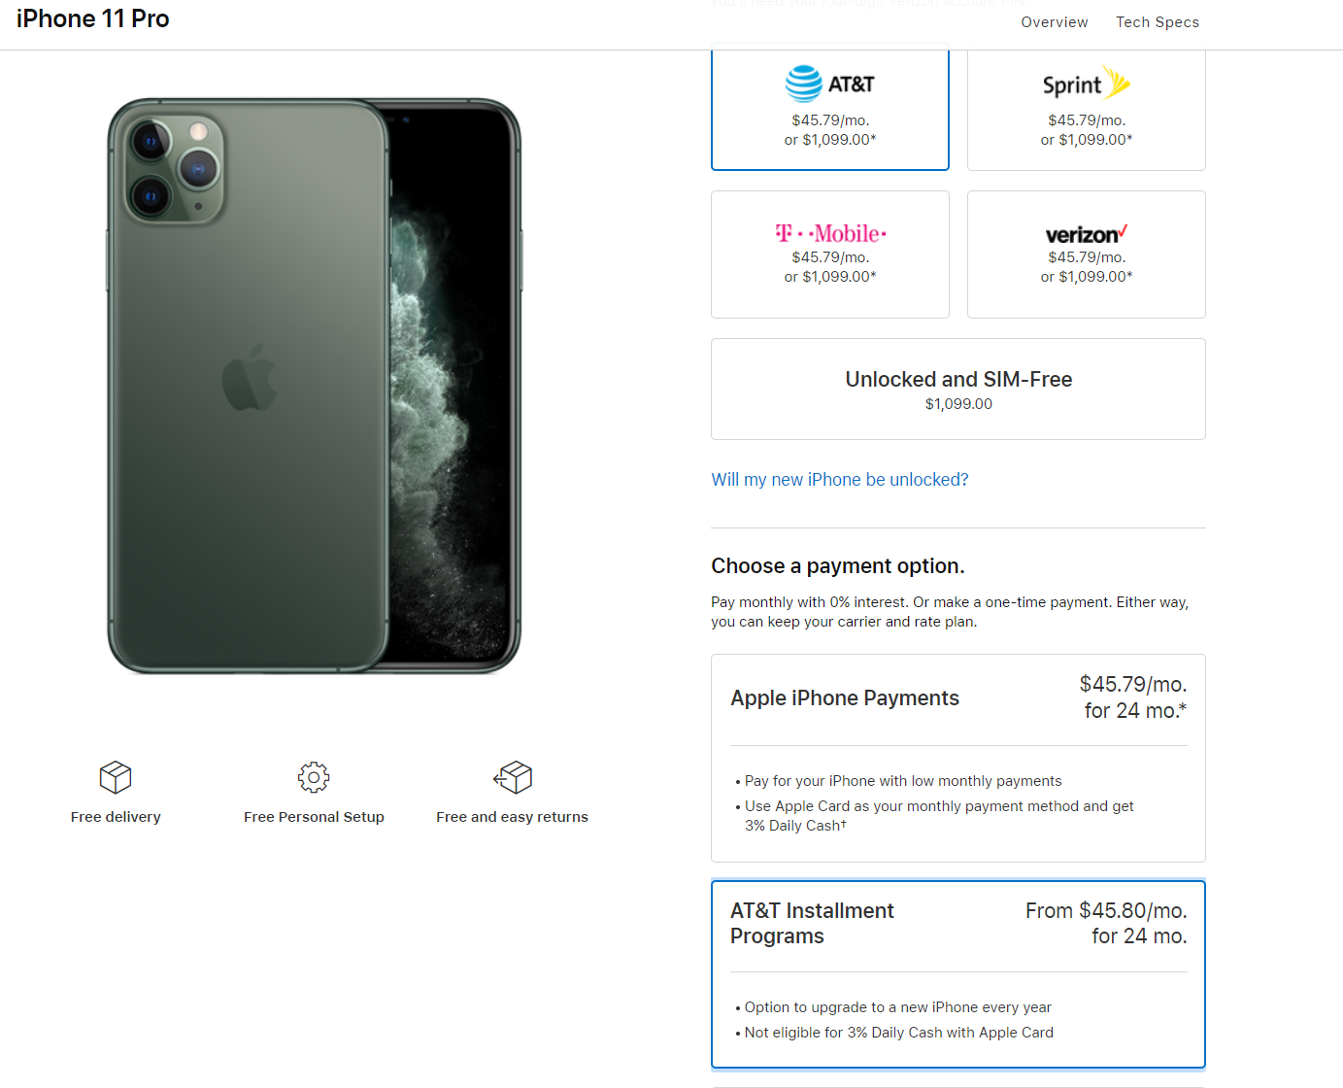Click the T-Mobile logo
The height and width of the screenshot is (1088, 1343).
[x=830, y=233]
